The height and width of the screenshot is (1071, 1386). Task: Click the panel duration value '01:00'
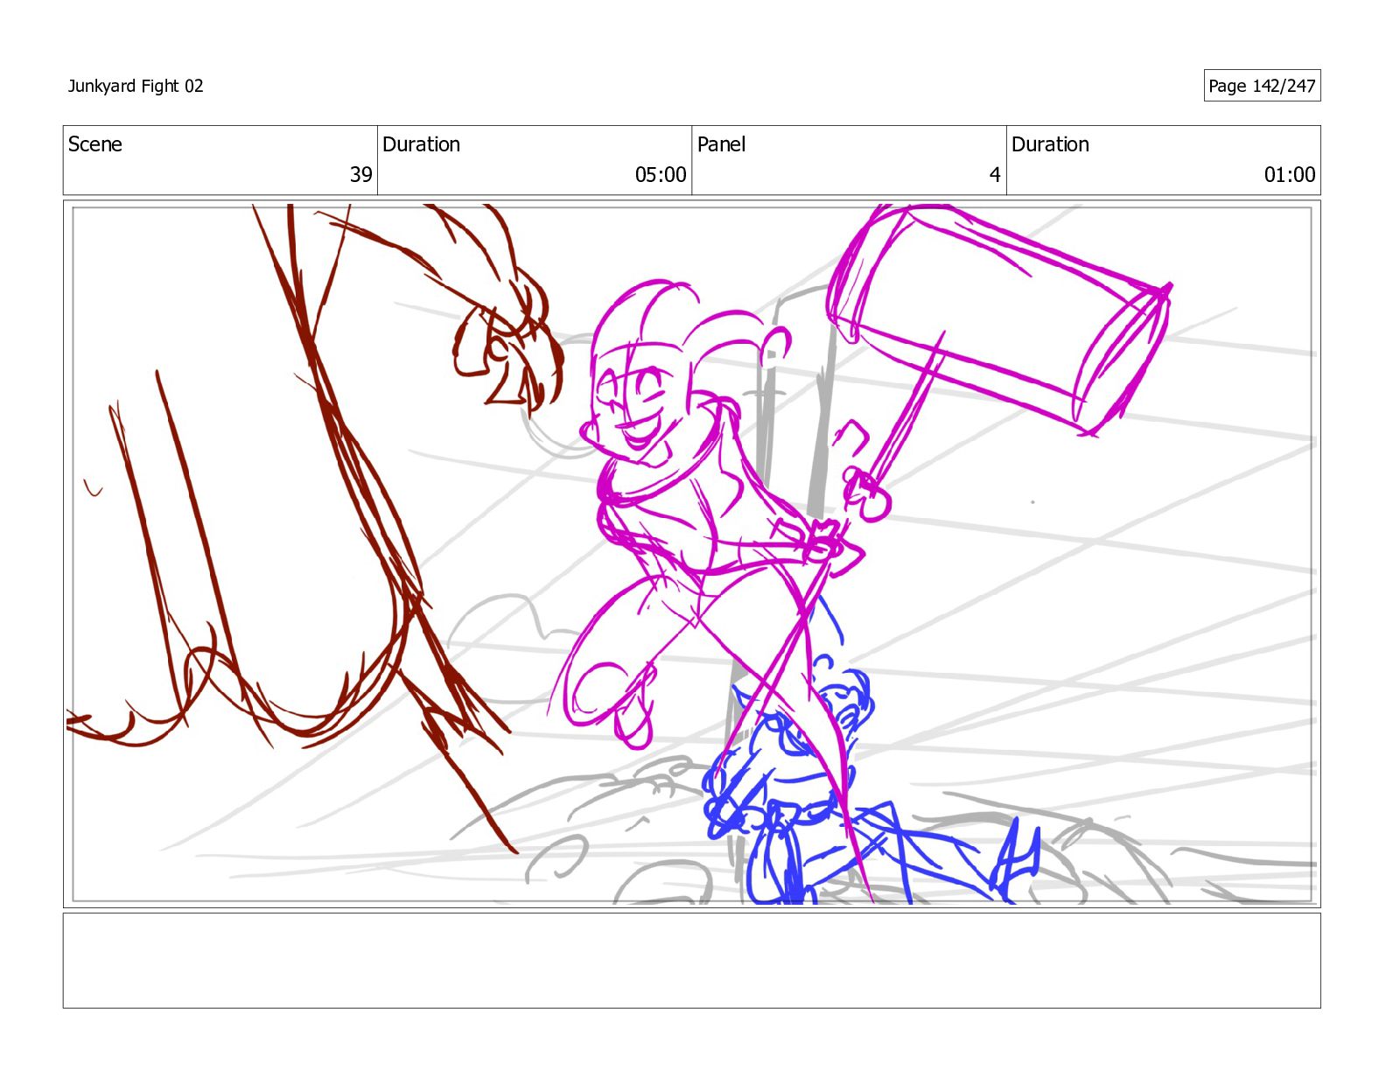1290,175
